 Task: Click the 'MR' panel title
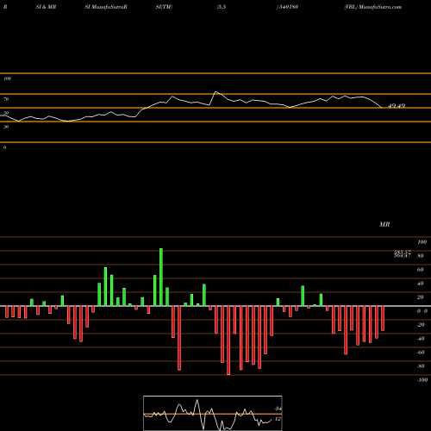point(384,224)
